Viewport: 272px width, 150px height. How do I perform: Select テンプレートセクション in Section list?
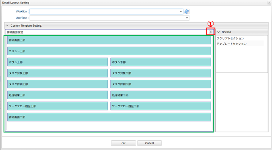click(232, 44)
